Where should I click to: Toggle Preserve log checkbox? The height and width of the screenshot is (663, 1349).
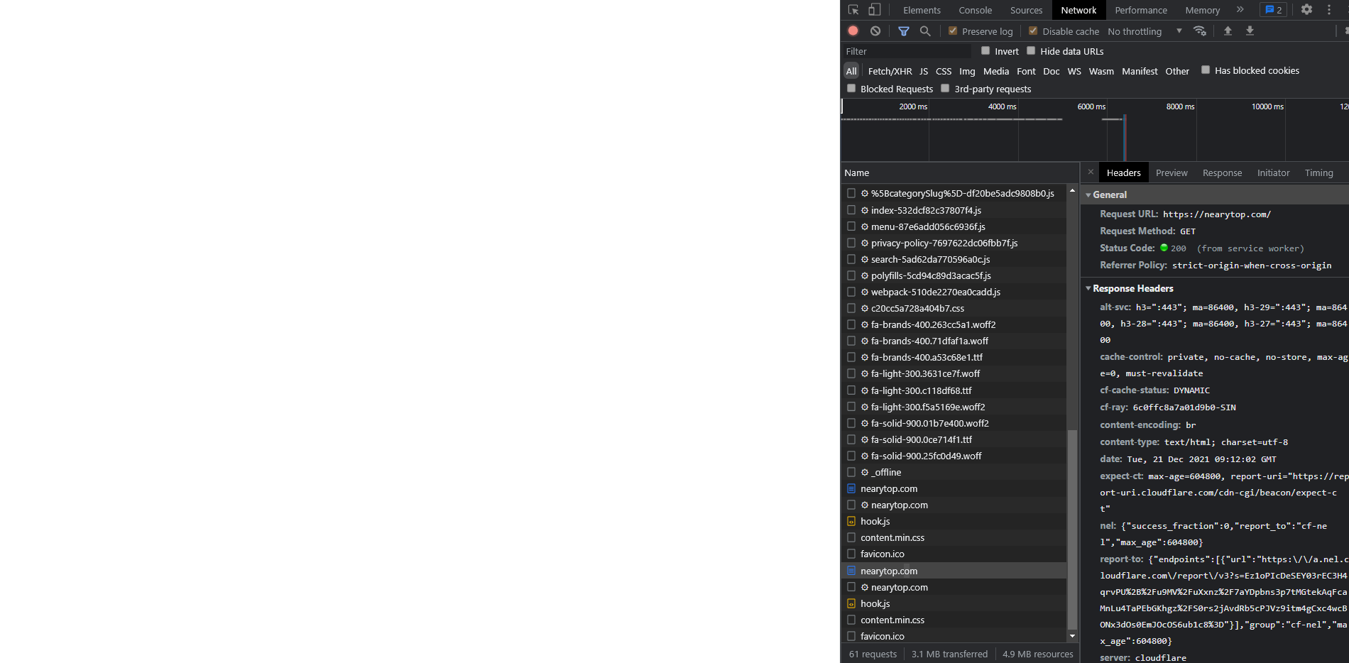pyautogui.click(x=953, y=31)
